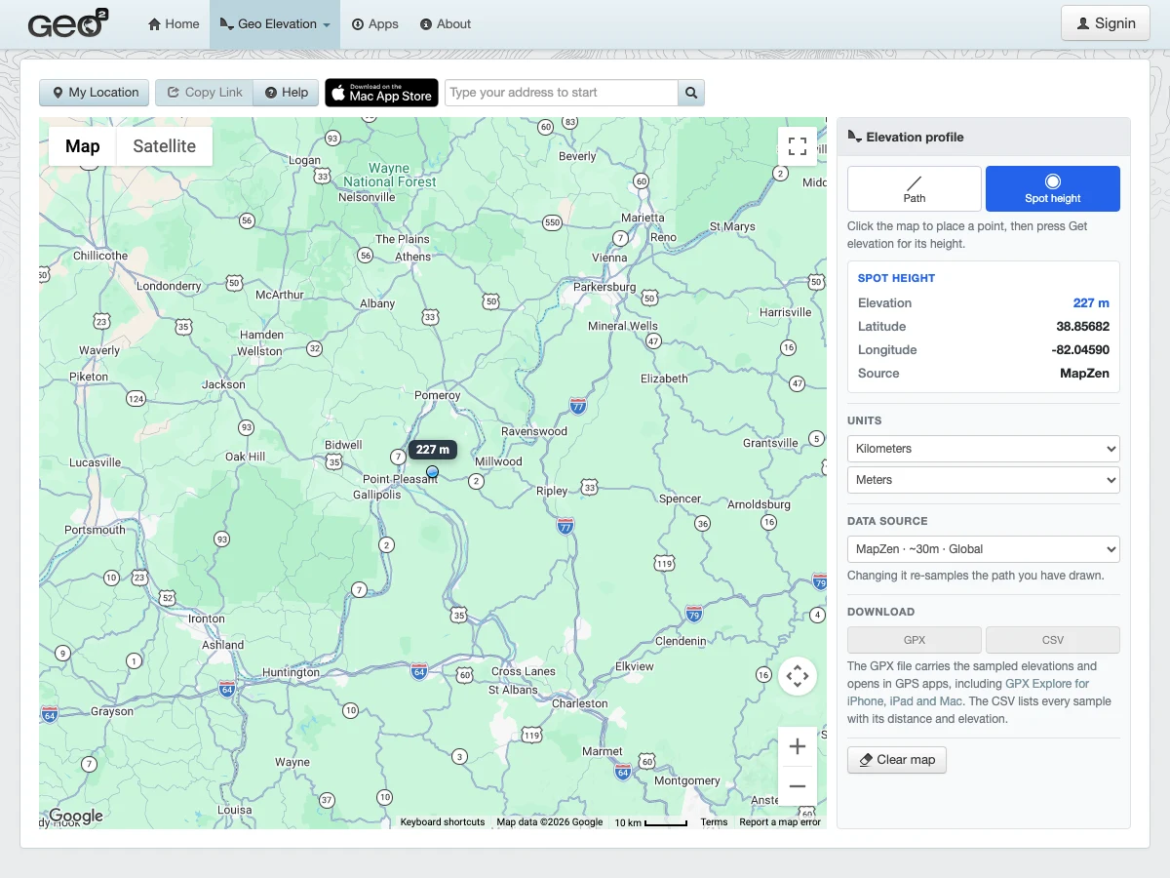
Task: Click the 227 m map label
Action: pos(433,450)
